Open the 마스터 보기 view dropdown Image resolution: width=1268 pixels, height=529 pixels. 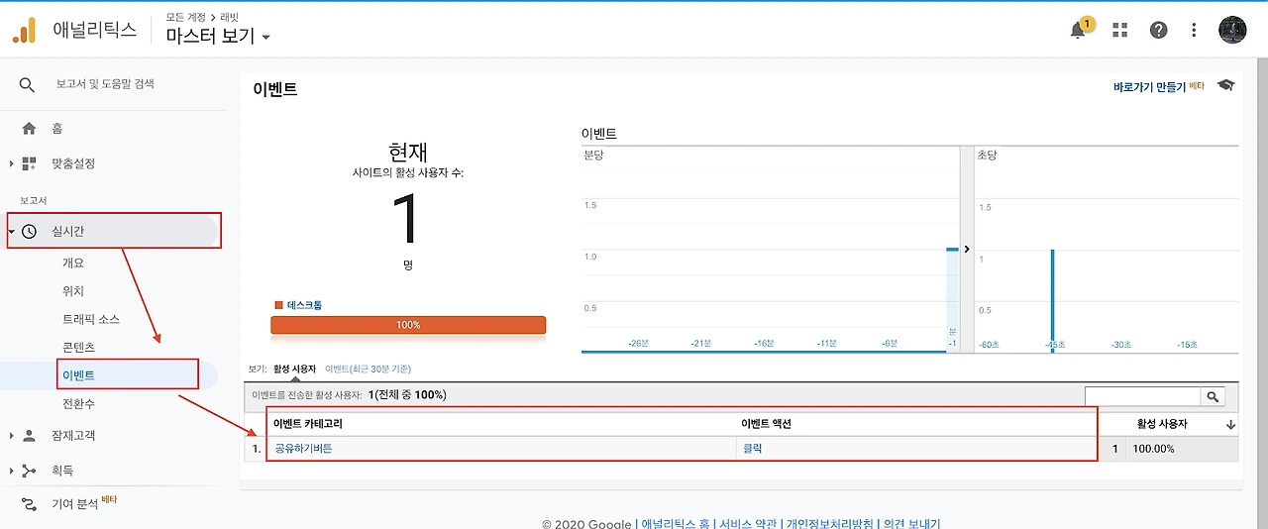tap(218, 37)
